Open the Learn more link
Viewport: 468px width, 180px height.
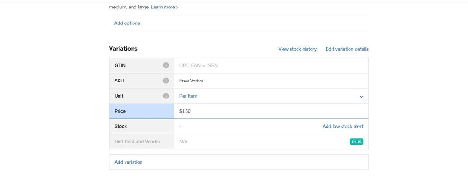(x=164, y=7)
